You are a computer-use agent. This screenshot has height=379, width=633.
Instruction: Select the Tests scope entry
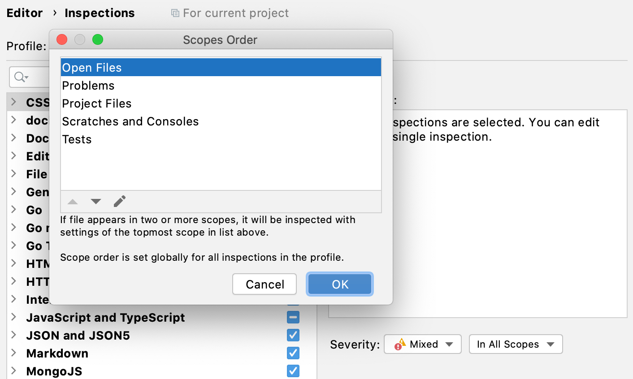coord(77,139)
